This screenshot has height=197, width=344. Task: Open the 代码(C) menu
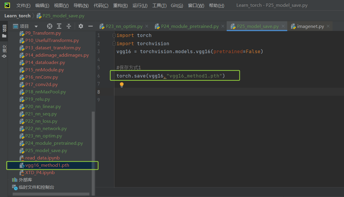click(101, 6)
